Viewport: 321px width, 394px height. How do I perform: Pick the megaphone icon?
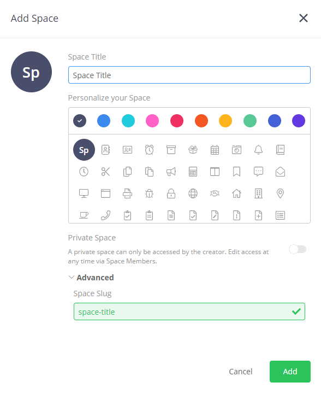click(171, 172)
